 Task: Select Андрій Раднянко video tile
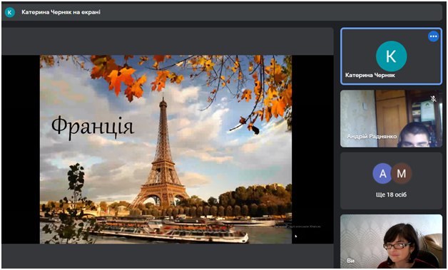tap(391, 119)
